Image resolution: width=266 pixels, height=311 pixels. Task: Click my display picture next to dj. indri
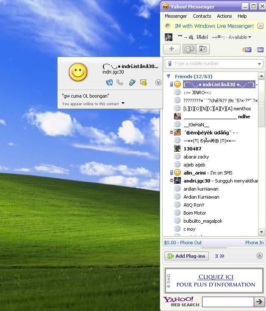169,37
